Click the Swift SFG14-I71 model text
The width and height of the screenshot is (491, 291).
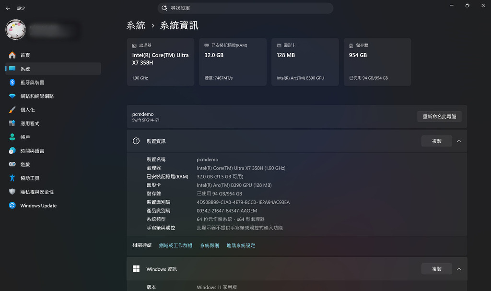(x=146, y=120)
